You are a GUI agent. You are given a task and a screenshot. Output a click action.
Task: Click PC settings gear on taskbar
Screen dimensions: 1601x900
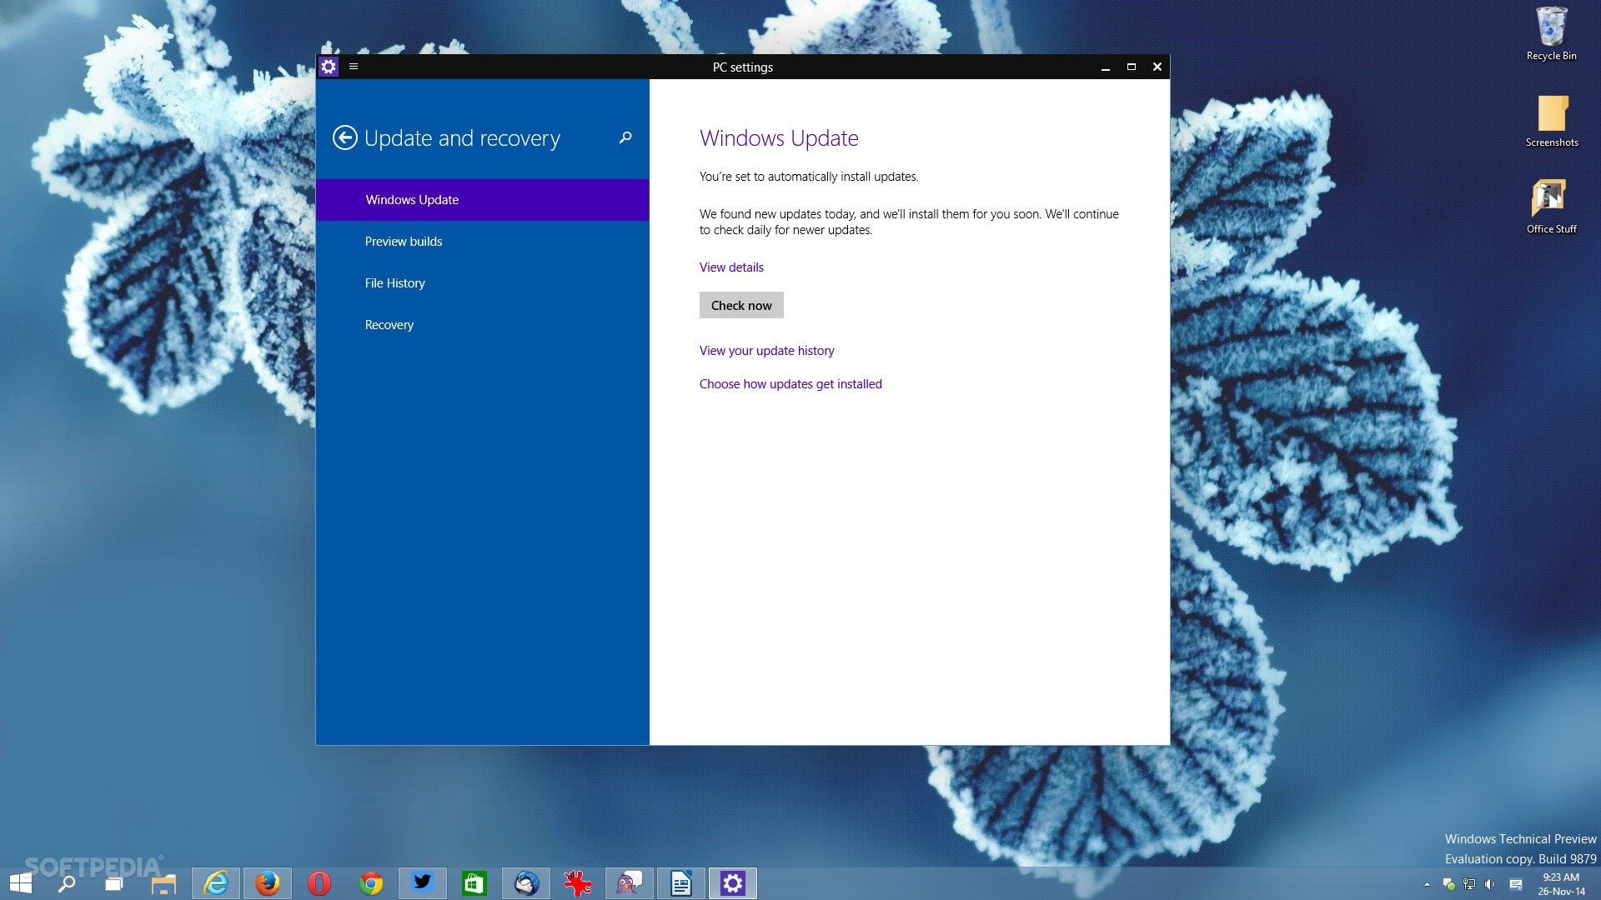click(x=733, y=883)
